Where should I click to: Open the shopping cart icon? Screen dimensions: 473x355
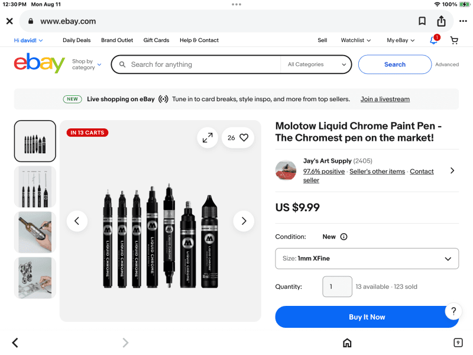click(x=454, y=40)
